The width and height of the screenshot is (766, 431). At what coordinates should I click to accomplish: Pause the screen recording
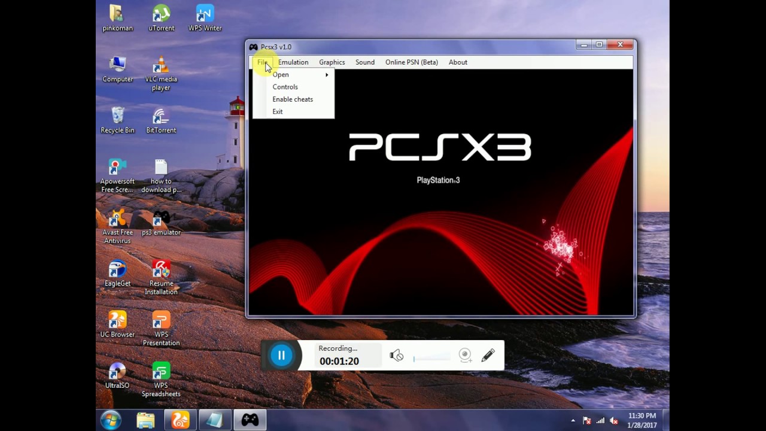[281, 355]
